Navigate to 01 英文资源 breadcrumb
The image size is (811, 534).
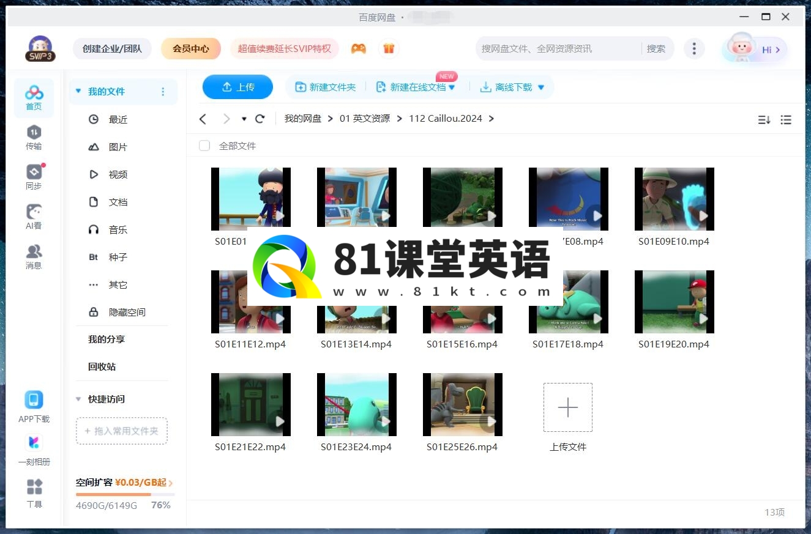point(365,119)
